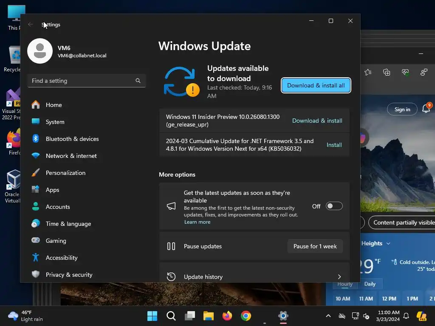Click the favorites star icon in the Edge window
Viewport: 435px width, 326px height.
[x=368, y=72]
